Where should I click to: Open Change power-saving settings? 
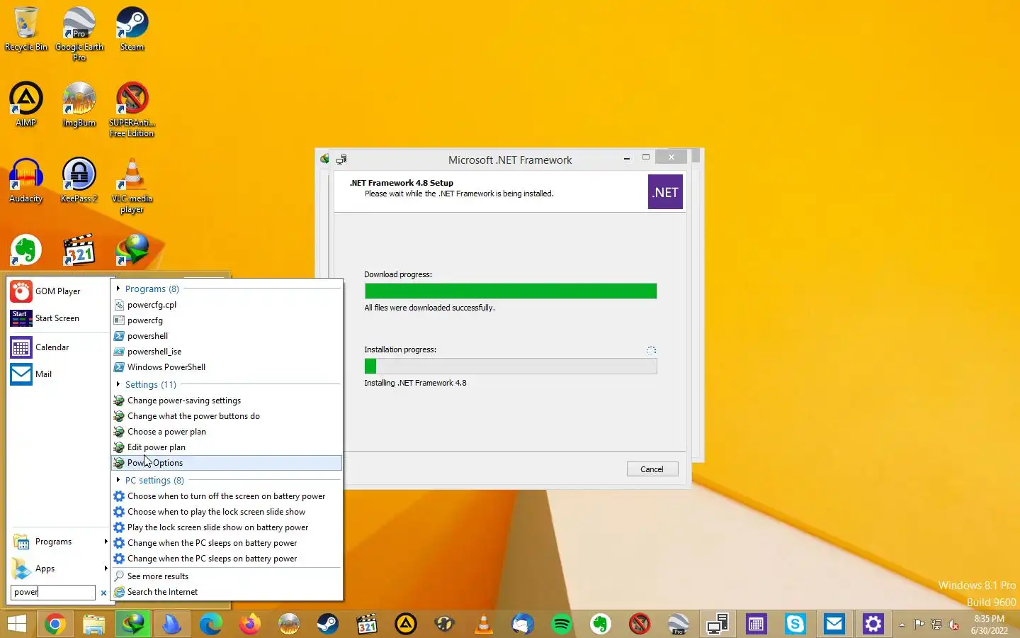pos(227,401)
